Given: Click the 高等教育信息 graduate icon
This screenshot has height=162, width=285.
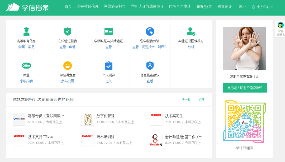Looking at the screenshot, I should click(x=26, y=31).
